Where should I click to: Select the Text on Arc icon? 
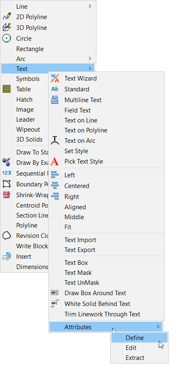point(55,140)
